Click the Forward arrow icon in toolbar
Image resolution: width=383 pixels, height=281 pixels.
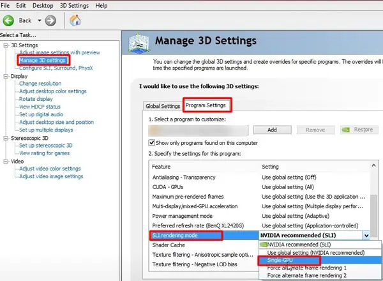point(50,20)
